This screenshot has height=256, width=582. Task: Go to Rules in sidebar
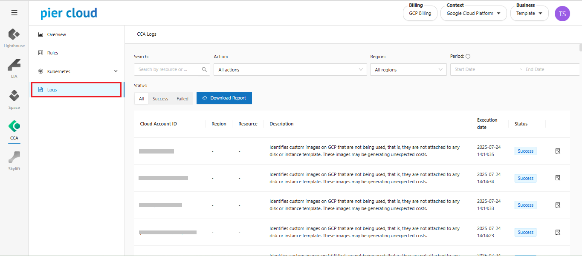pos(52,53)
